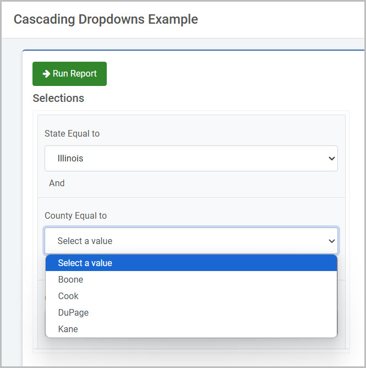Select Boone from the county list

[x=191, y=279]
